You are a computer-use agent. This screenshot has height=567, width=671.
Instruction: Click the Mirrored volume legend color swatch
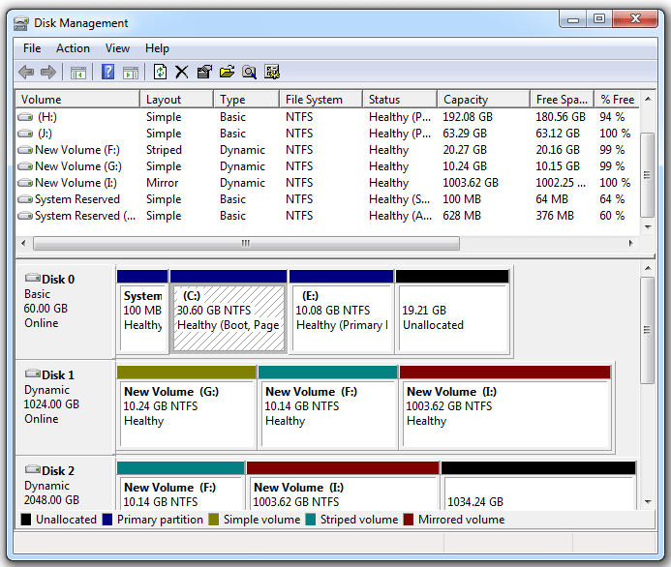click(409, 520)
